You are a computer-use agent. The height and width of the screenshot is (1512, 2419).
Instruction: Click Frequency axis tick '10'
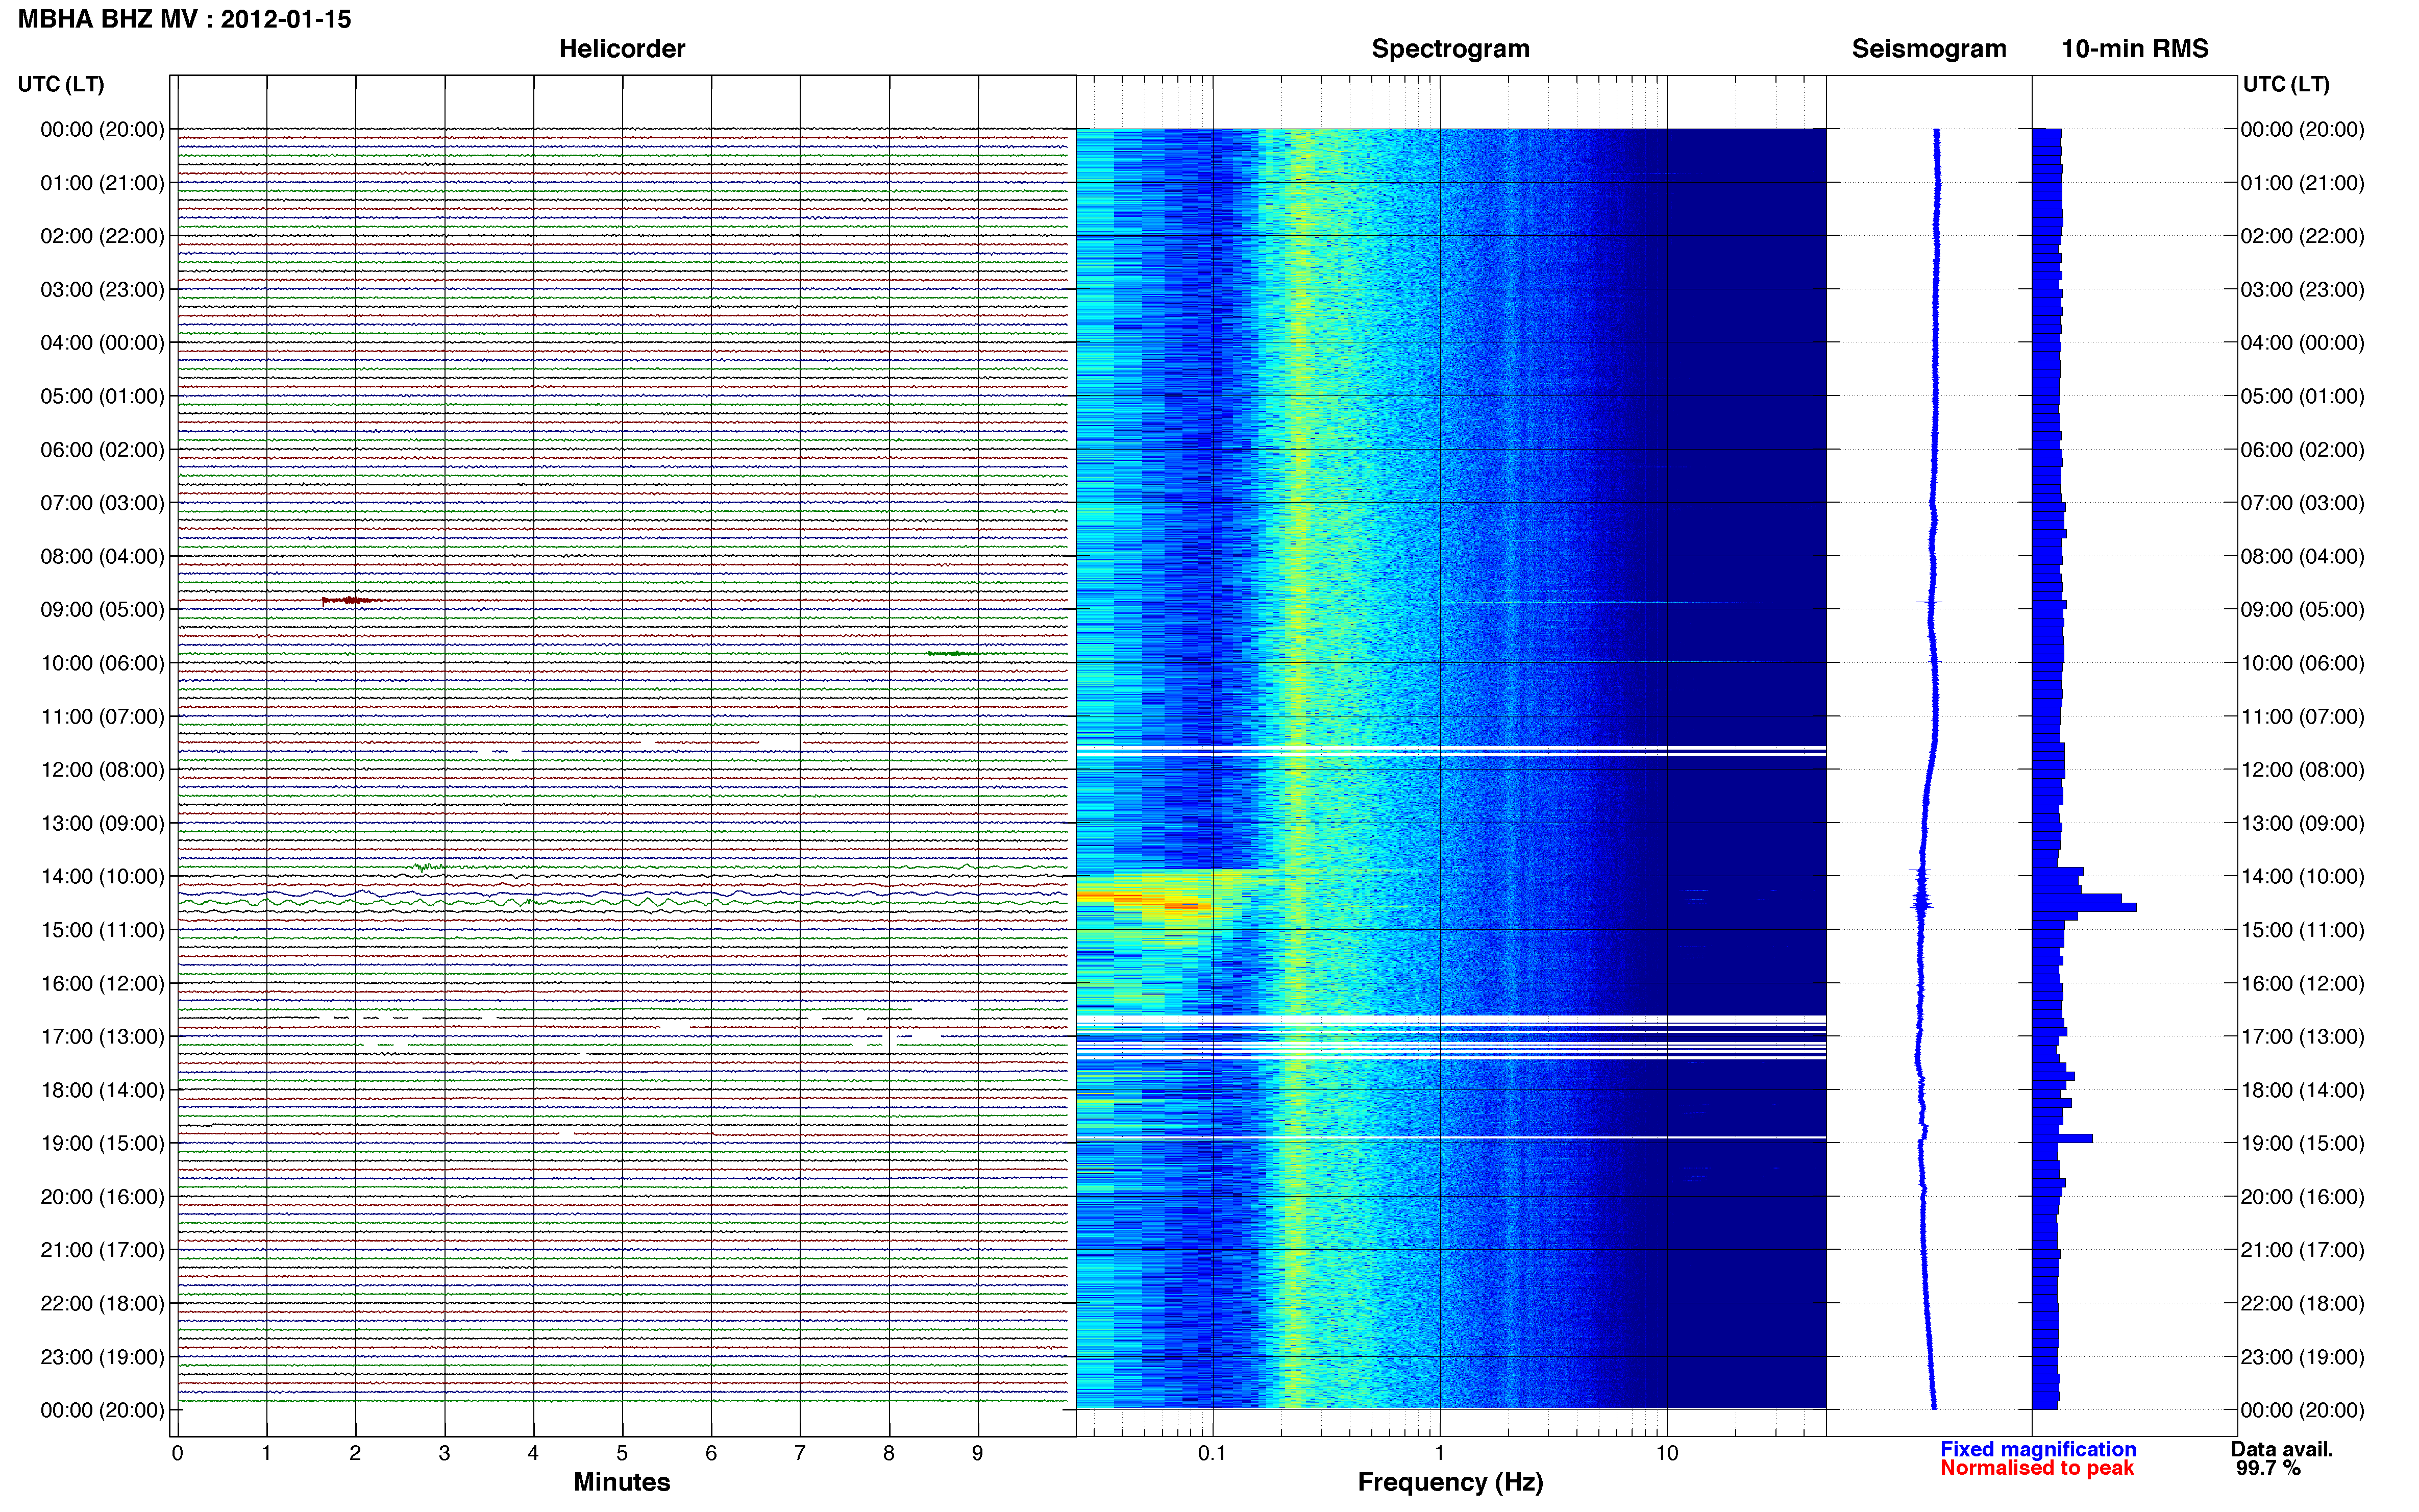click(x=1666, y=1454)
